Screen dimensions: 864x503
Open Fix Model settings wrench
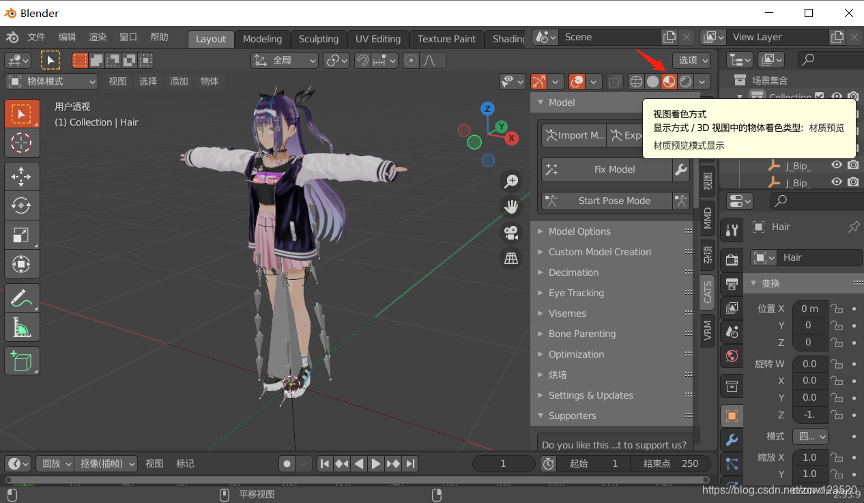[x=681, y=169]
